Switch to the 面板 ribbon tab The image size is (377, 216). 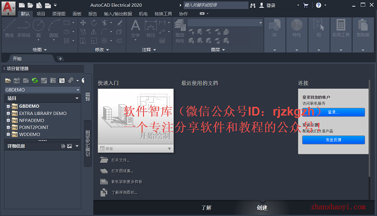77,14
